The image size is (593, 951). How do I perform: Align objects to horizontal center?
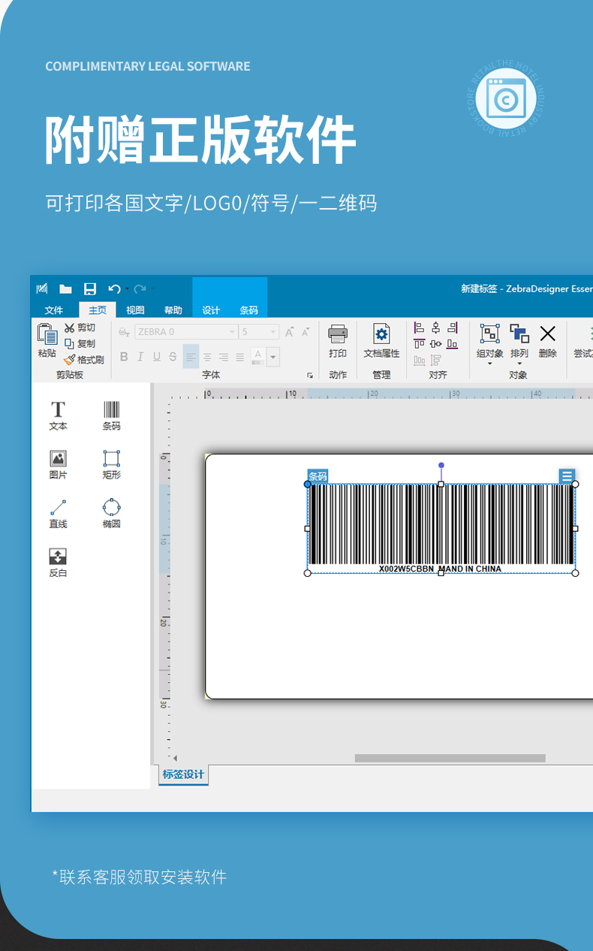click(435, 328)
